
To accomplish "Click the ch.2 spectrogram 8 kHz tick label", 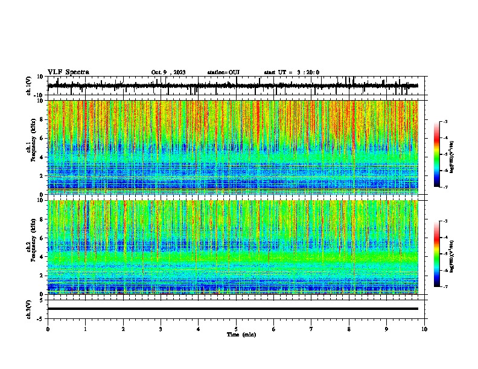I will 42,219.
